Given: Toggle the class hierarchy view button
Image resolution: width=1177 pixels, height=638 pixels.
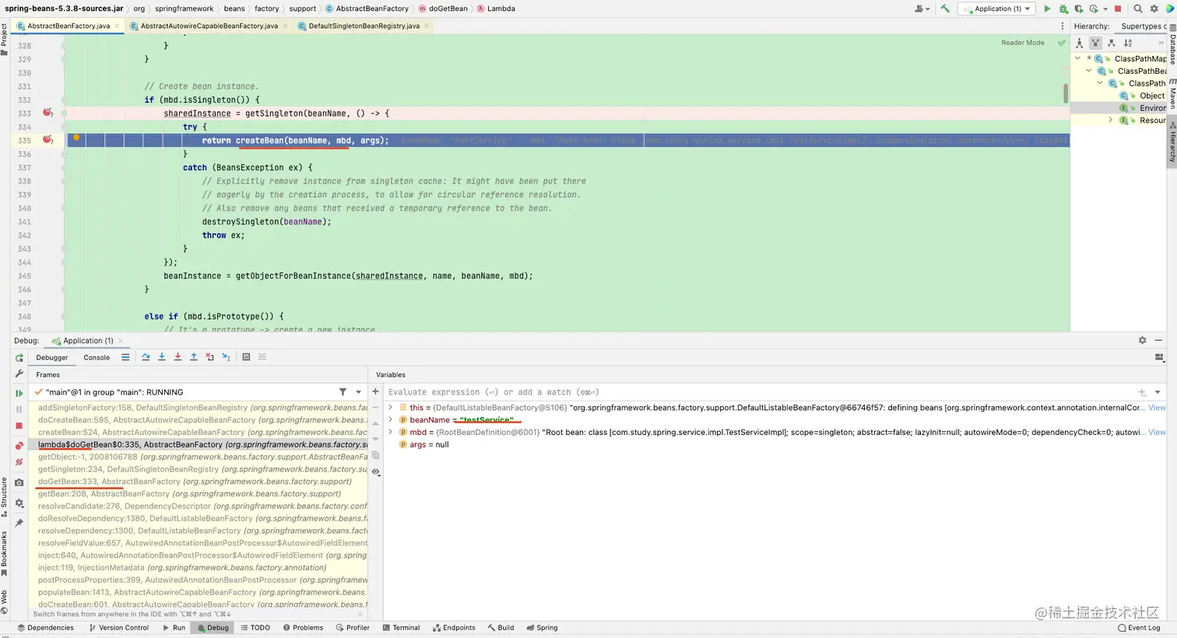Looking at the screenshot, I should 1079,43.
